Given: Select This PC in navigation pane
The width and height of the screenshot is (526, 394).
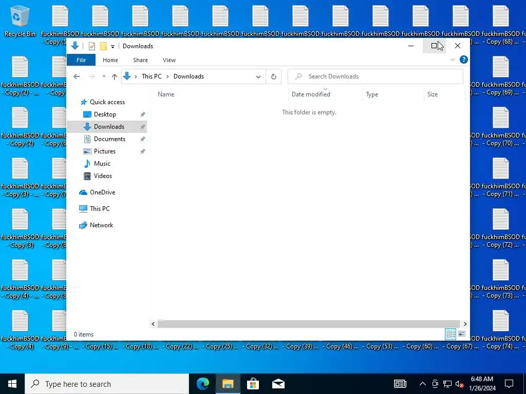Looking at the screenshot, I should [x=100, y=208].
